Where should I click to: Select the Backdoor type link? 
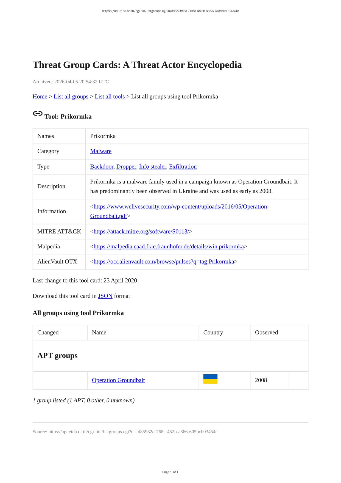[102, 167]
